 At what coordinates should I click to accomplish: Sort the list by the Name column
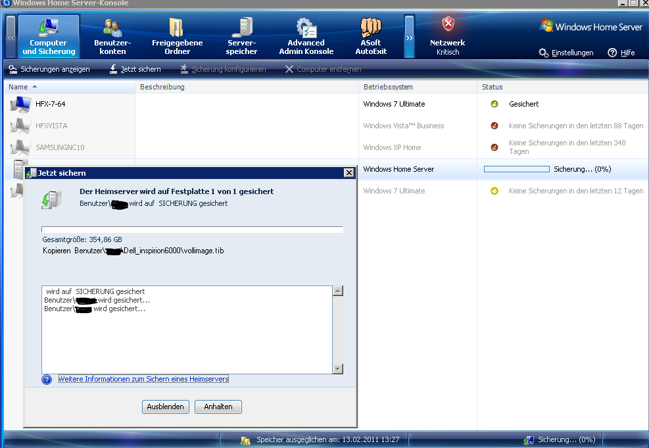pos(70,87)
